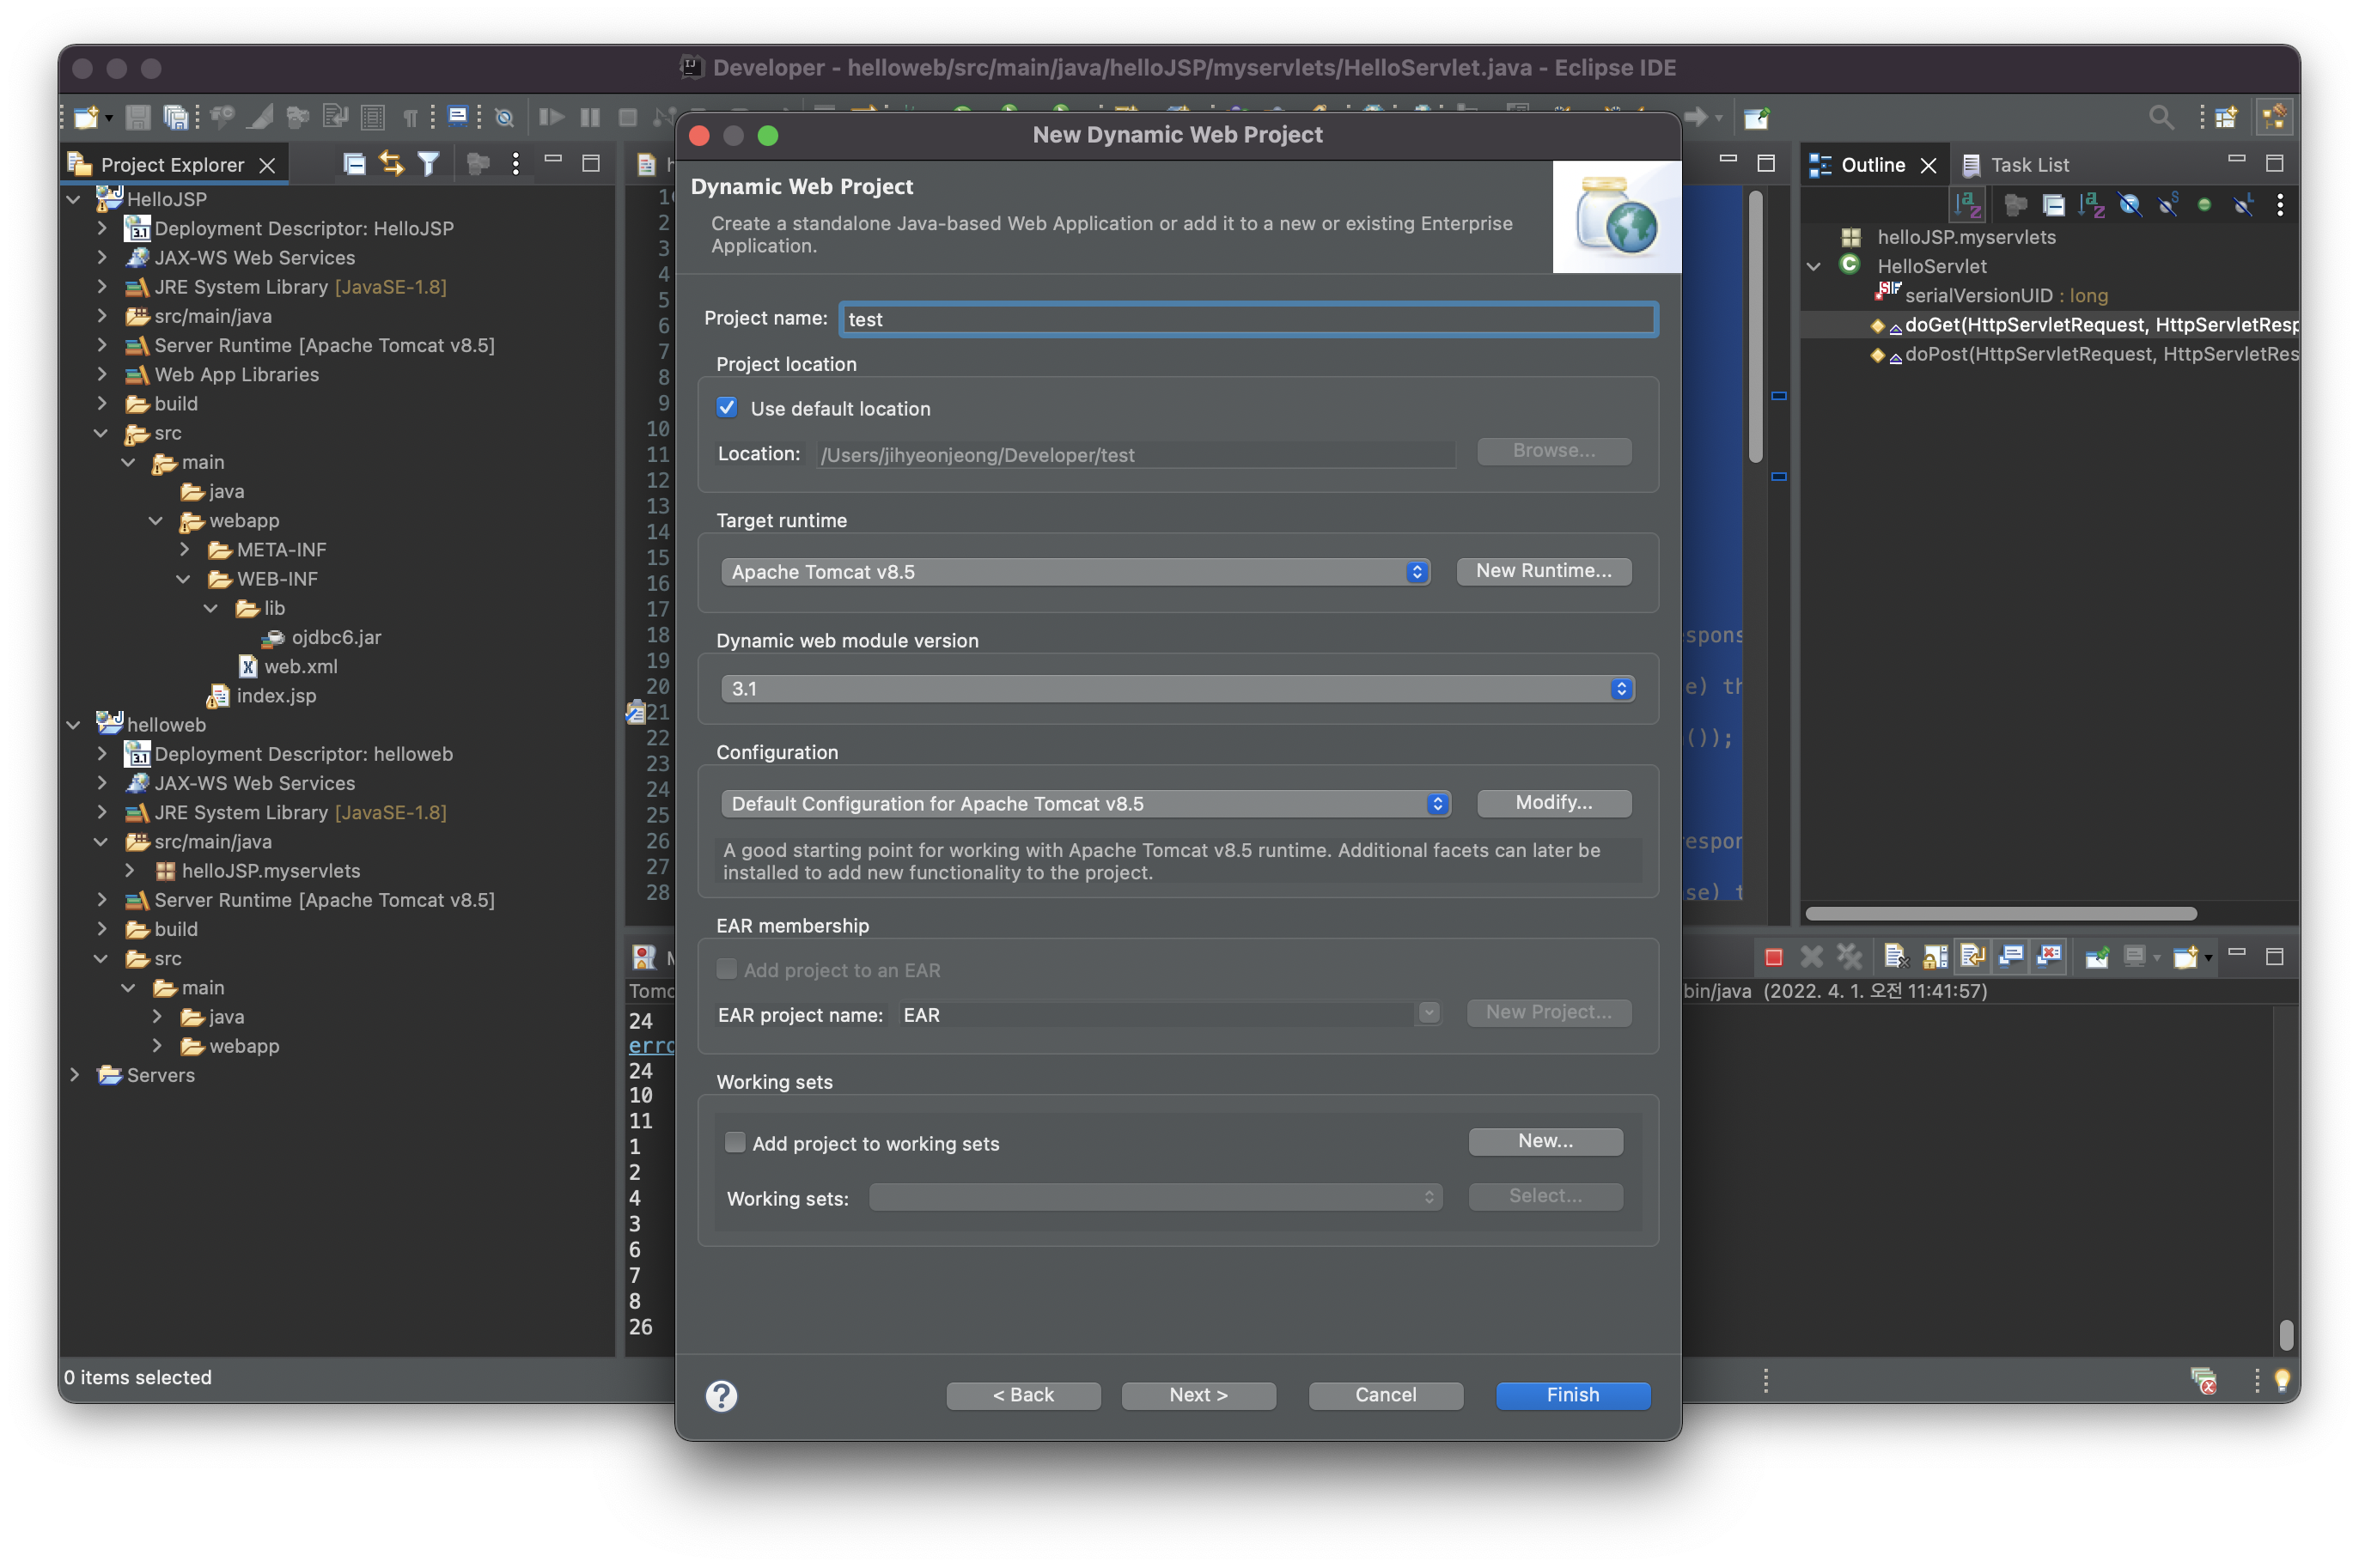2359x1568 pixels.
Task: Toggle Link with Editor arrows icon
Action: tap(391, 164)
